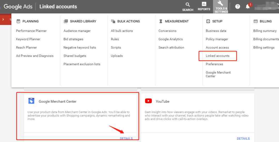
Task: Click the PLANNING column heading
Action: coord(30,21)
